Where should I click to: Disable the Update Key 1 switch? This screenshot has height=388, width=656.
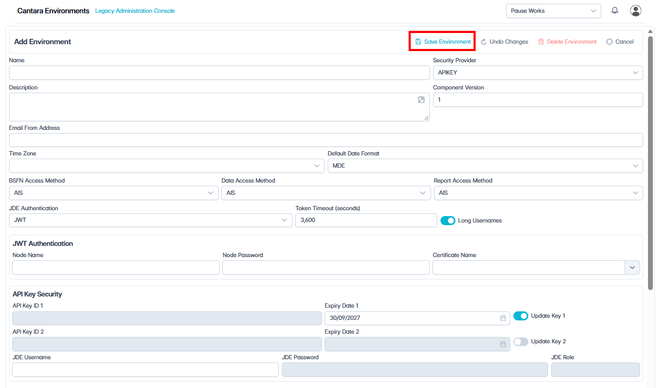(521, 316)
